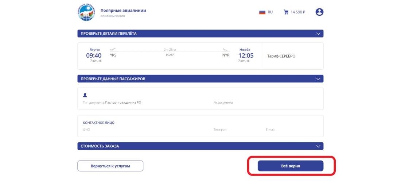Click the Polar Airlines globe logo
The height and width of the screenshot is (193, 401).
pyautogui.click(x=86, y=13)
